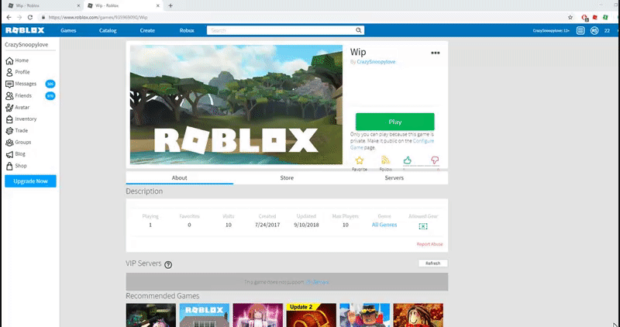Viewport: 620px width, 327px height.
Task: Click the VIP Servers help question mark
Action: point(168,265)
